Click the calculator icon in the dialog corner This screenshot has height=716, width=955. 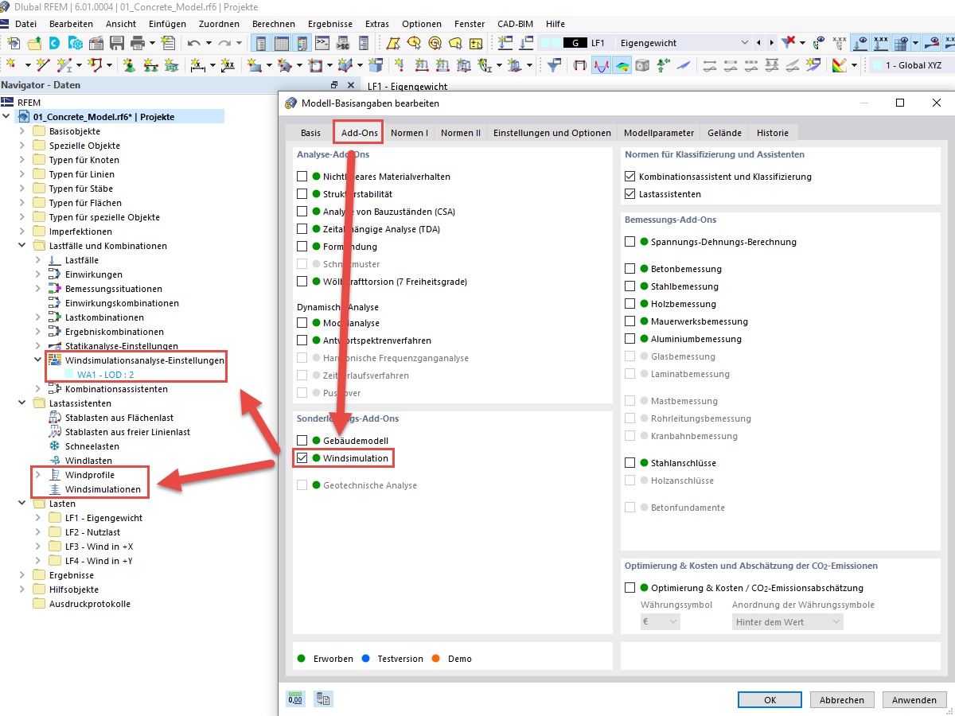tap(295, 699)
